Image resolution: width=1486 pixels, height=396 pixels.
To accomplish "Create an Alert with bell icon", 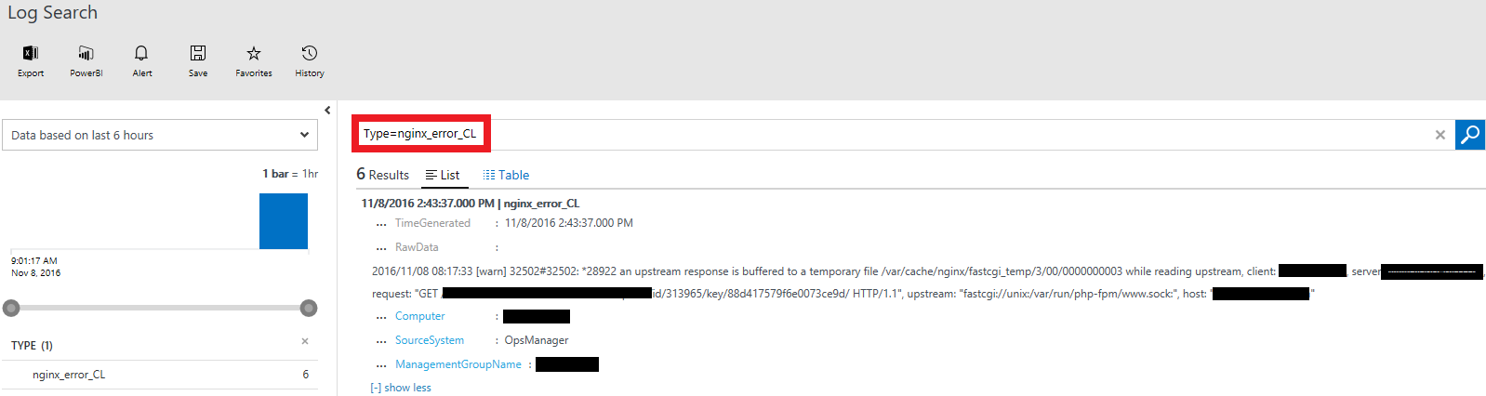I will (141, 53).
